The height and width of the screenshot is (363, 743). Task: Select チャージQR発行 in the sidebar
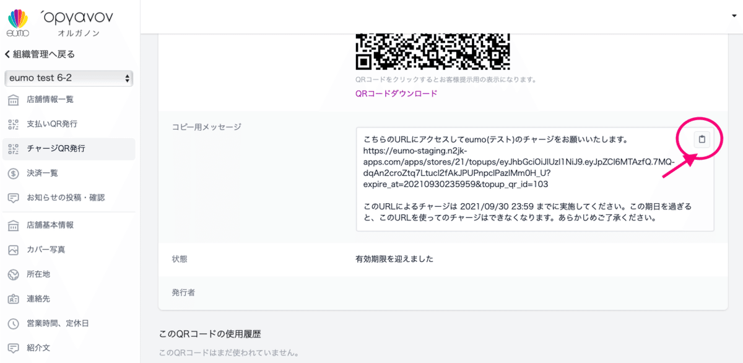coord(69,149)
